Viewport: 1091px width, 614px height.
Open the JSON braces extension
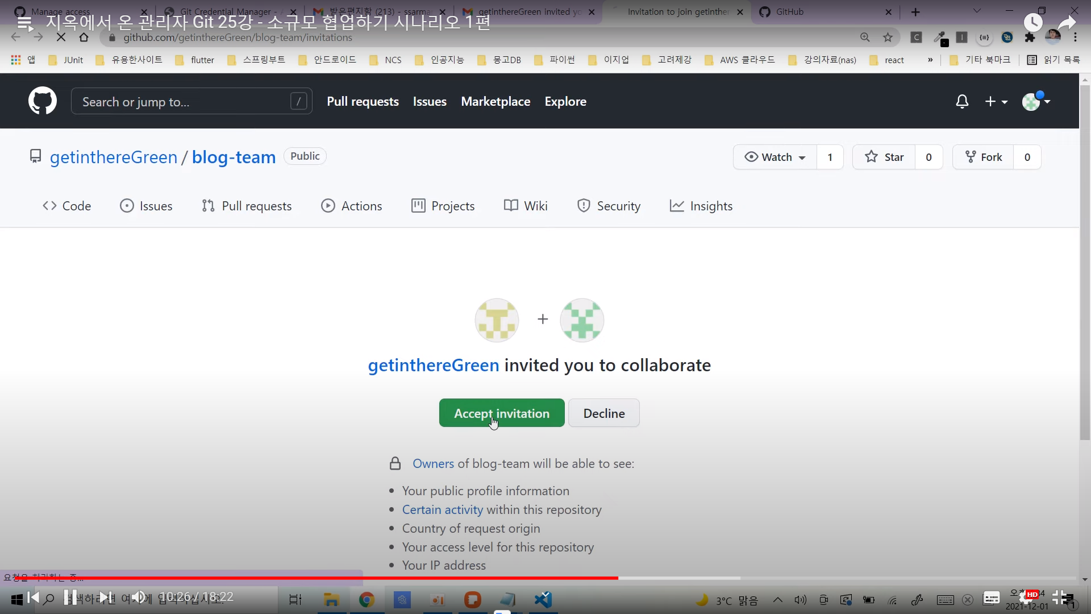[x=984, y=38]
